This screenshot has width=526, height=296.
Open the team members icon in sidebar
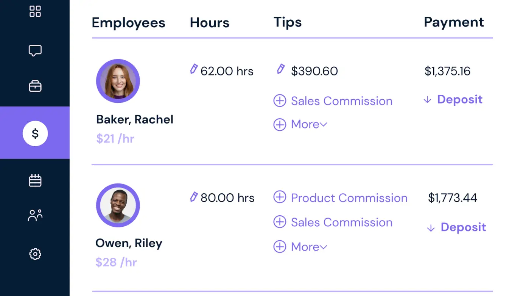click(35, 215)
